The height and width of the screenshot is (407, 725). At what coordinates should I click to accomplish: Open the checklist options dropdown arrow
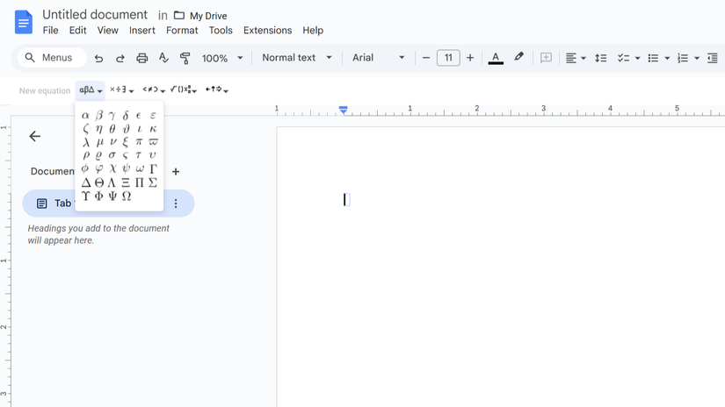point(638,59)
